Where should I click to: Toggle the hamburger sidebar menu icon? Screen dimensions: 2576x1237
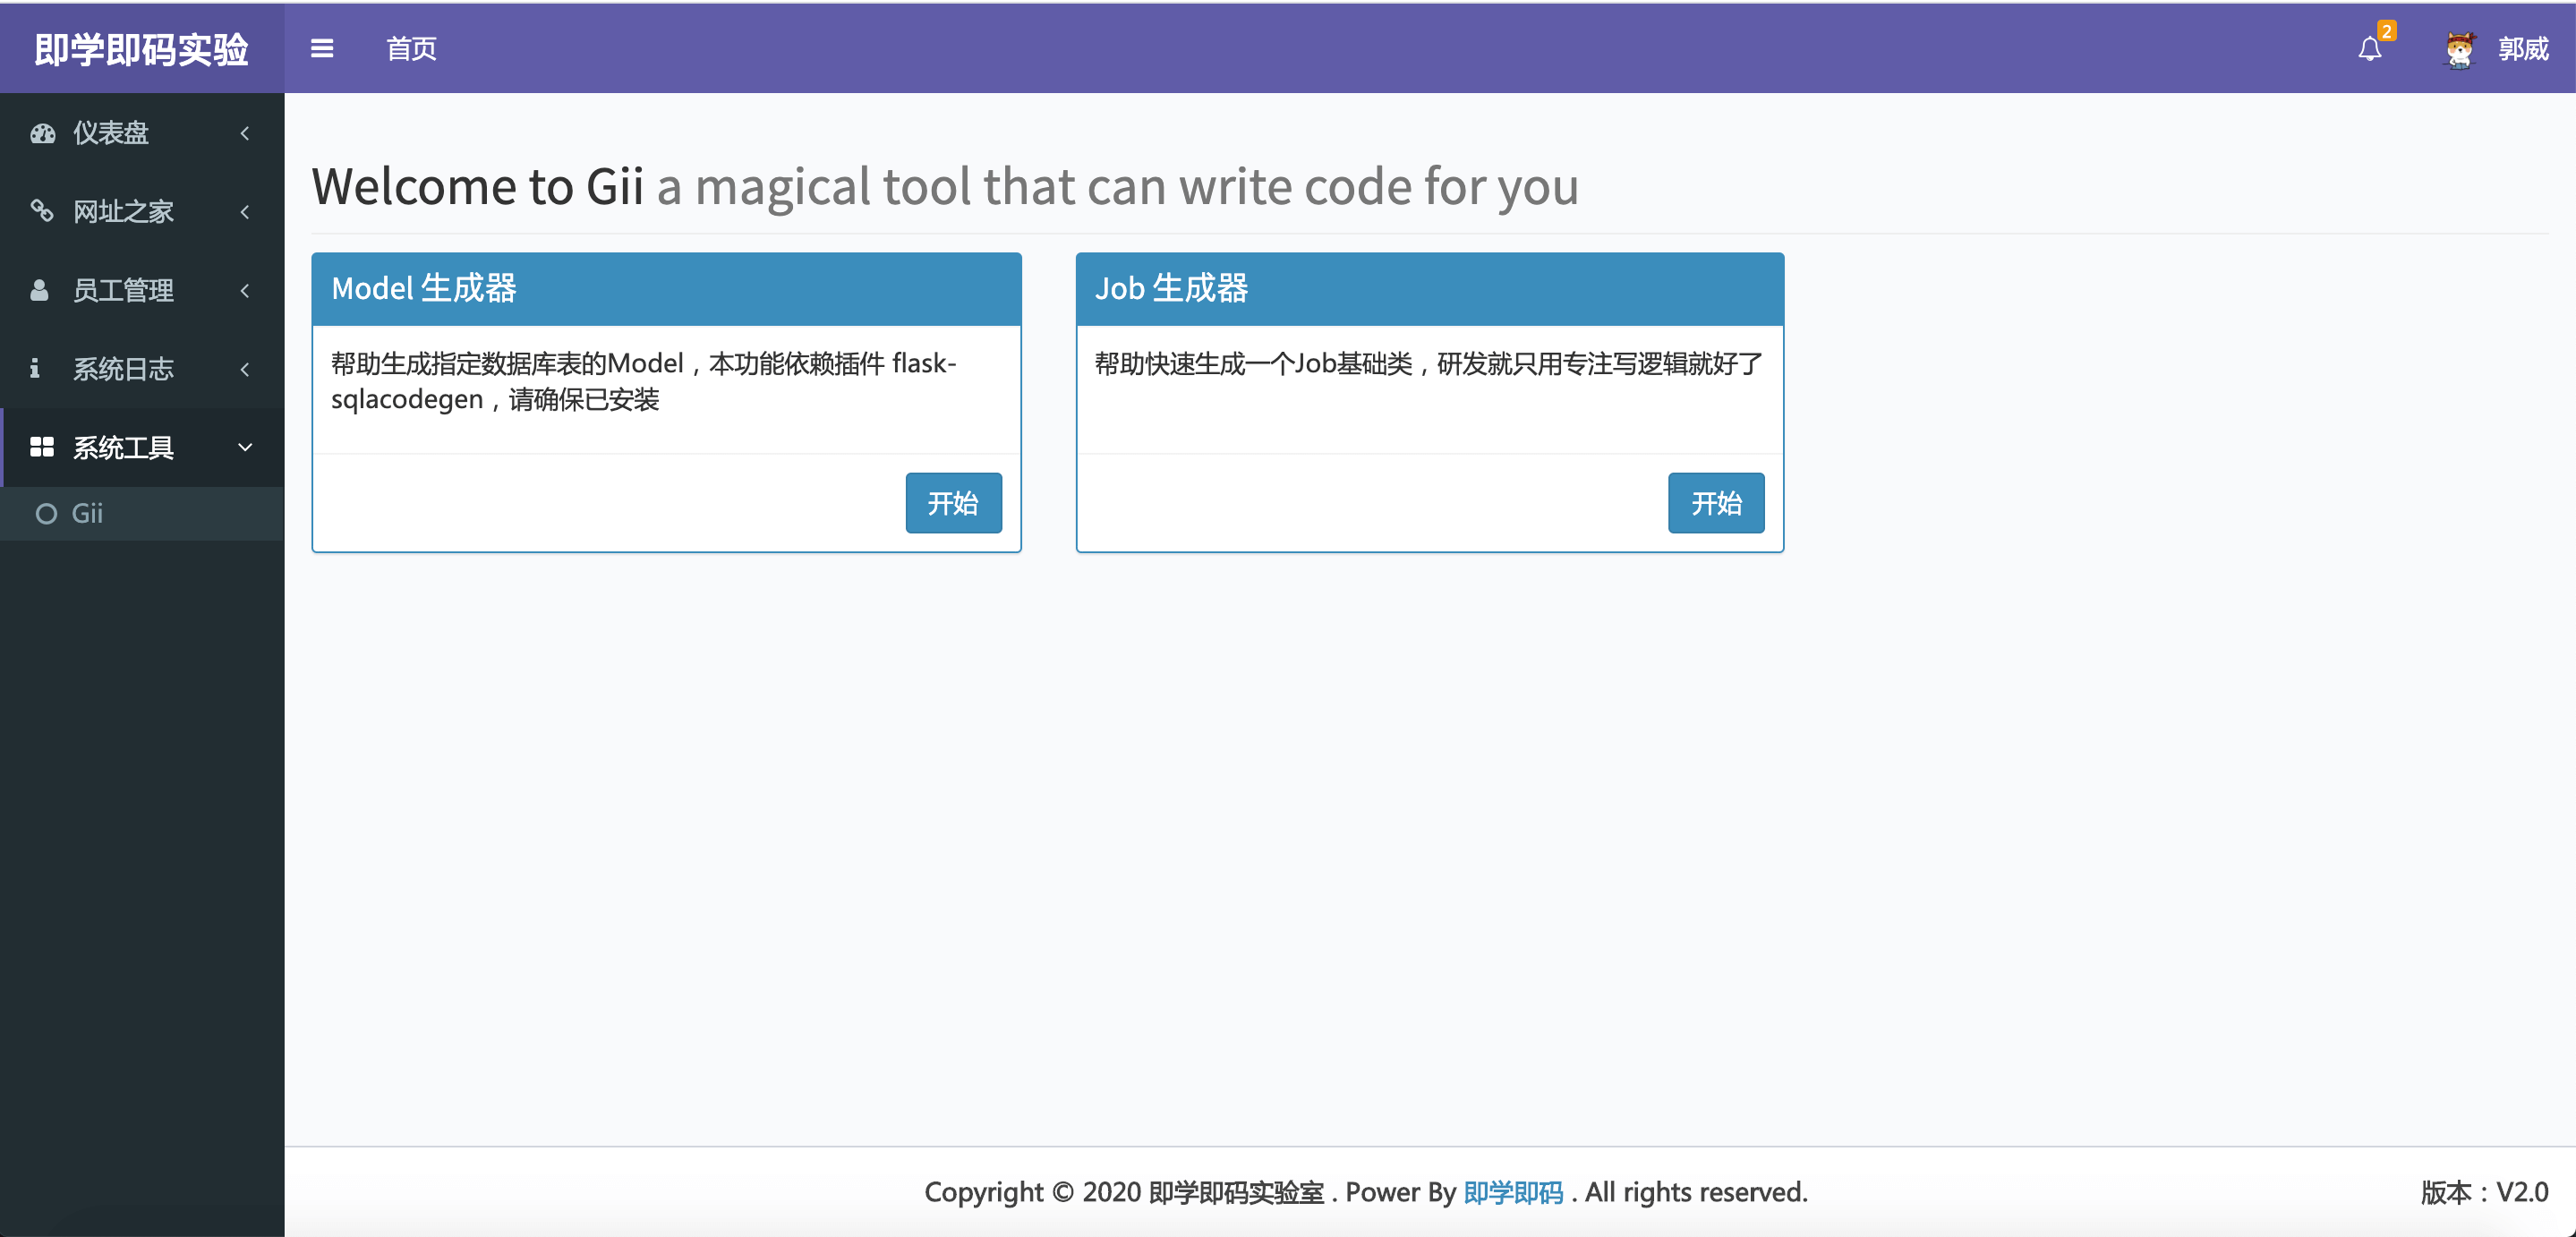[x=322, y=48]
